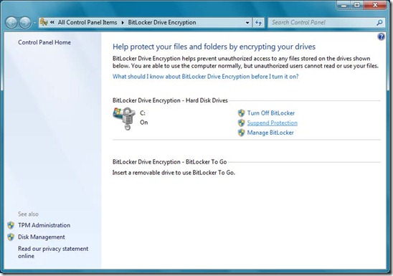The height and width of the screenshot is (276, 393).
Task: Minimize the Control Panel window
Action: [344, 5]
